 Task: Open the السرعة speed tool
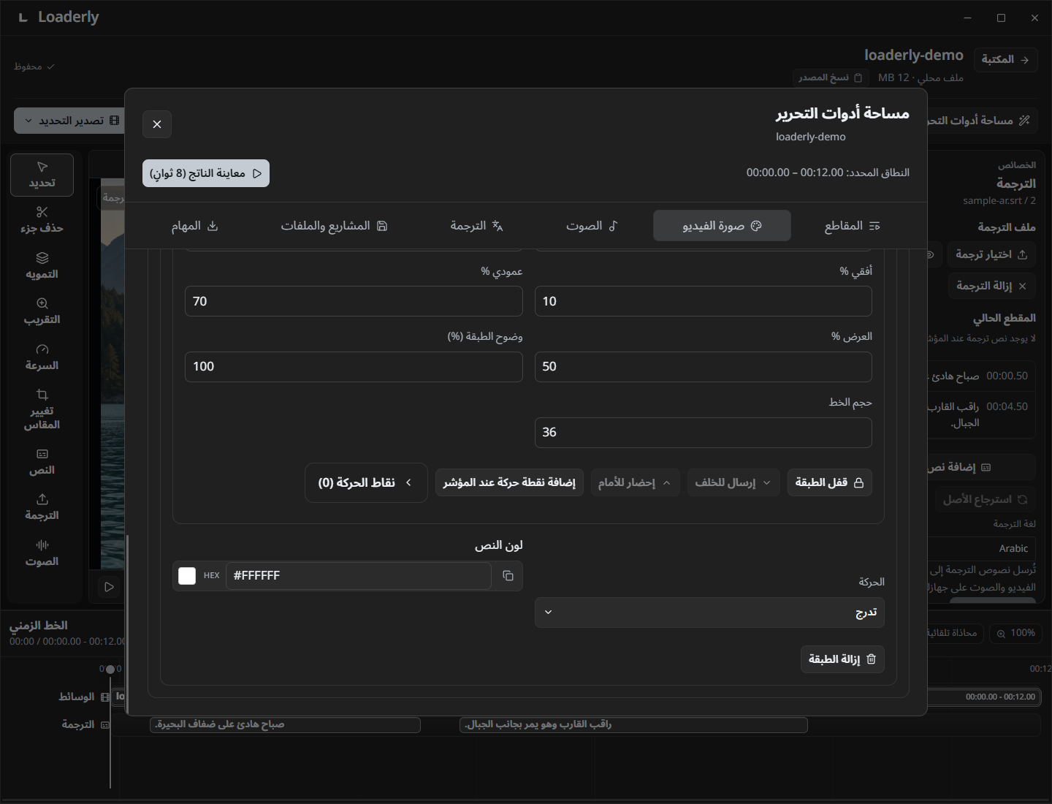(42, 357)
